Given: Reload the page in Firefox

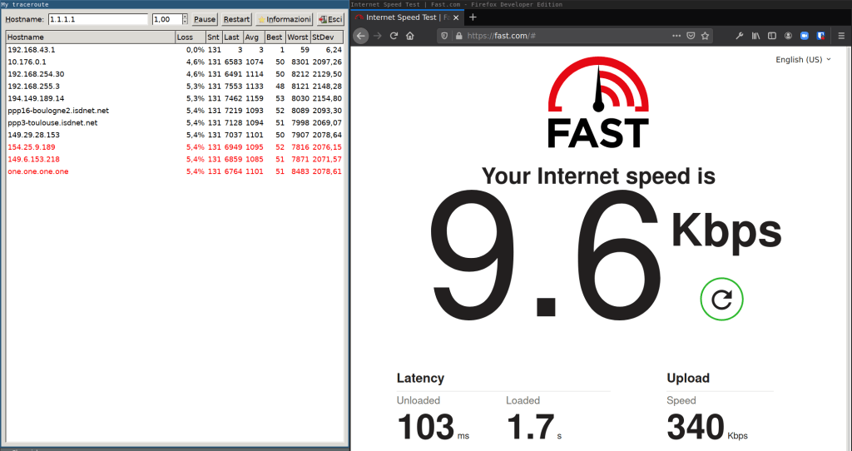Looking at the screenshot, I should click(394, 36).
